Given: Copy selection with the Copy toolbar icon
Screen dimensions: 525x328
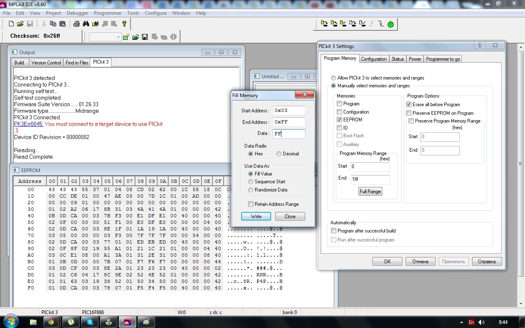Looking at the screenshot, I should tap(53, 24).
